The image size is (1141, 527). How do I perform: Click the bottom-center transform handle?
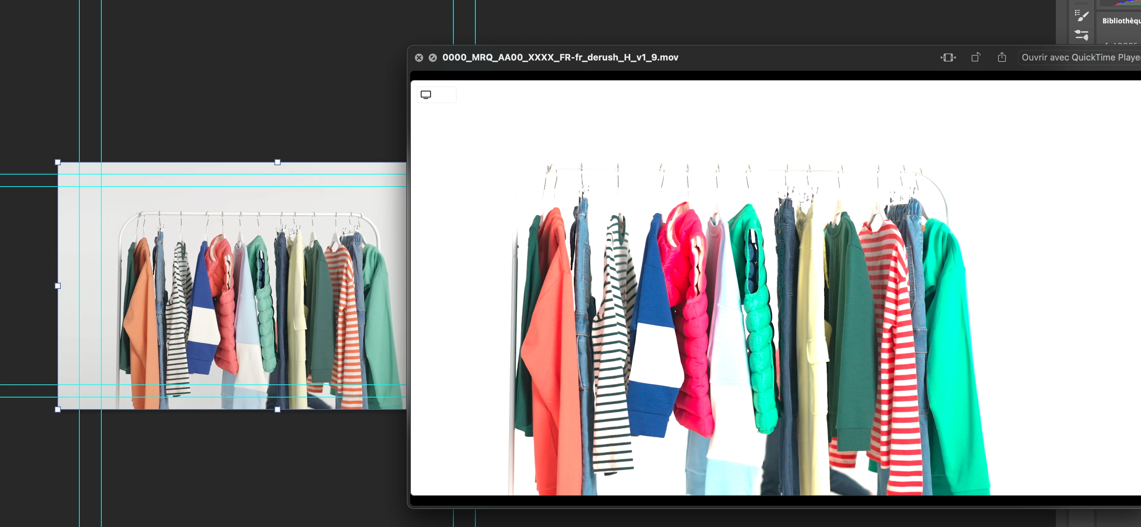tap(277, 410)
